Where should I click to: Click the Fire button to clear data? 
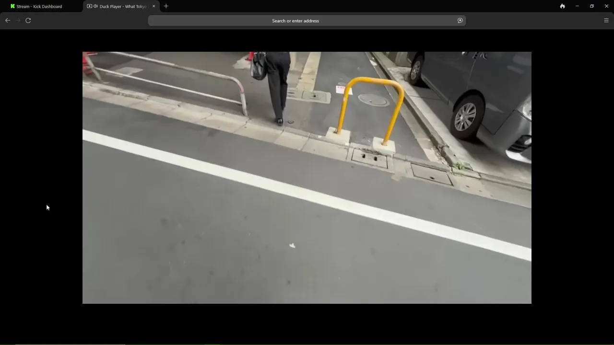coord(562,6)
